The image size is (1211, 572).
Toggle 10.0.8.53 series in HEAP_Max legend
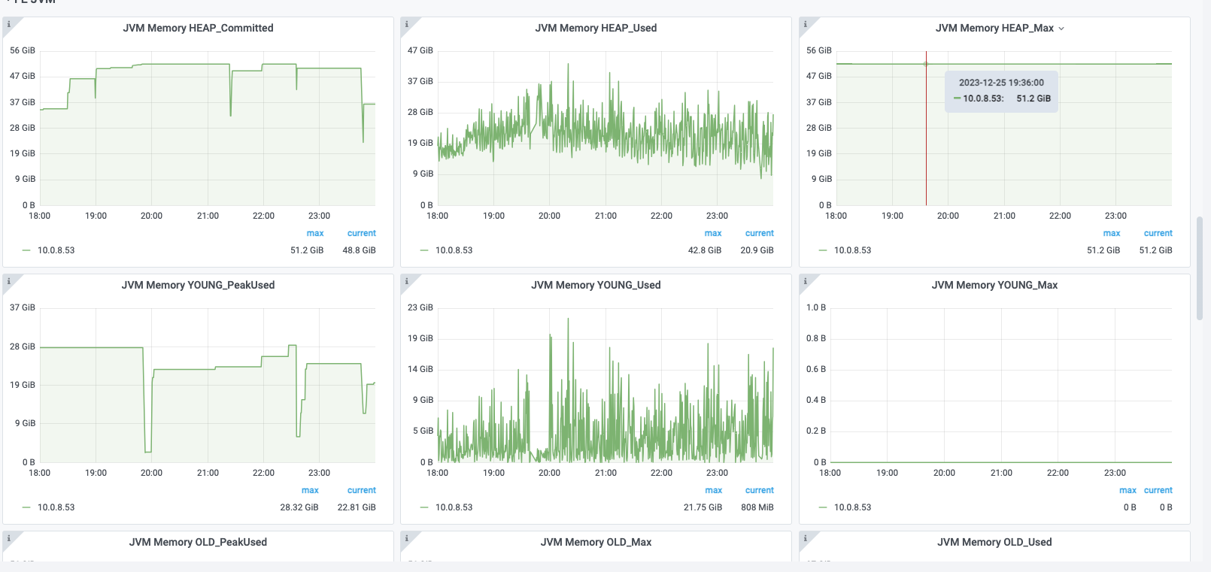point(853,250)
